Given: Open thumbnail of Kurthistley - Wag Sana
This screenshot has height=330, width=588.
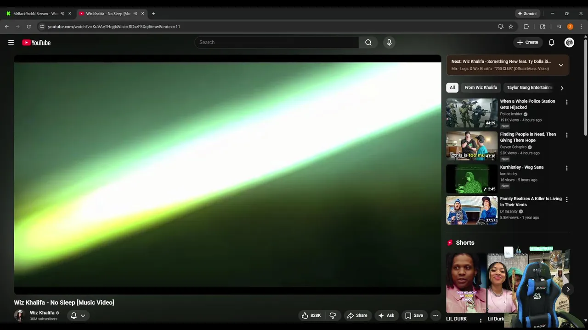Looking at the screenshot, I should (472, 179).
